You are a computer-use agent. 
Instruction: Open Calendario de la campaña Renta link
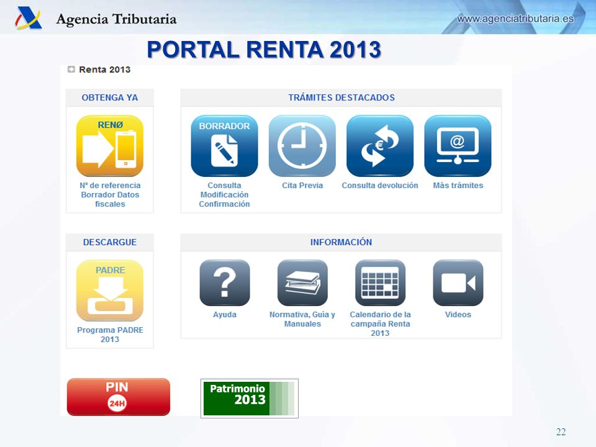(x=380, y=324)
